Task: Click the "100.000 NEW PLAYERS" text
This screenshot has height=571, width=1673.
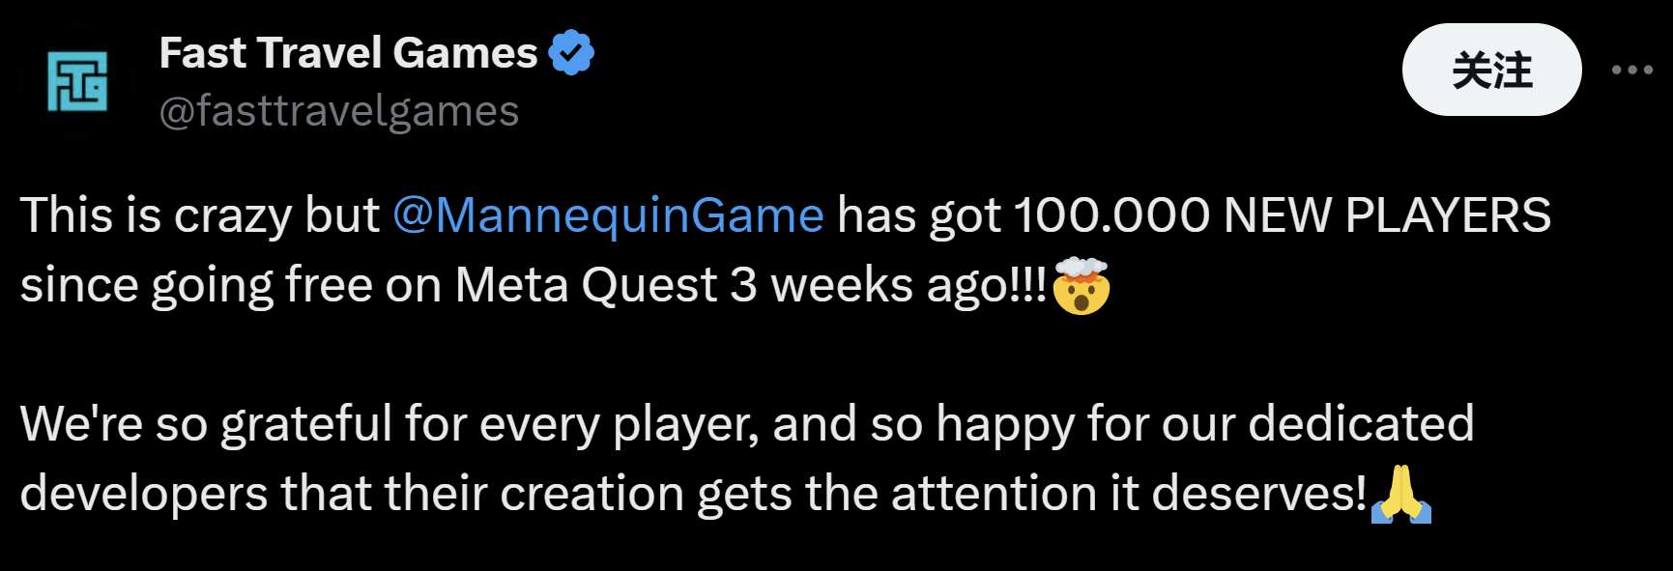Action: tap(1282, 214)
